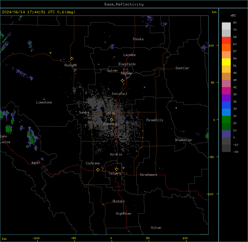Select the magenta swatch between 42 and 39 dBZ

click(x=226, y=91)
